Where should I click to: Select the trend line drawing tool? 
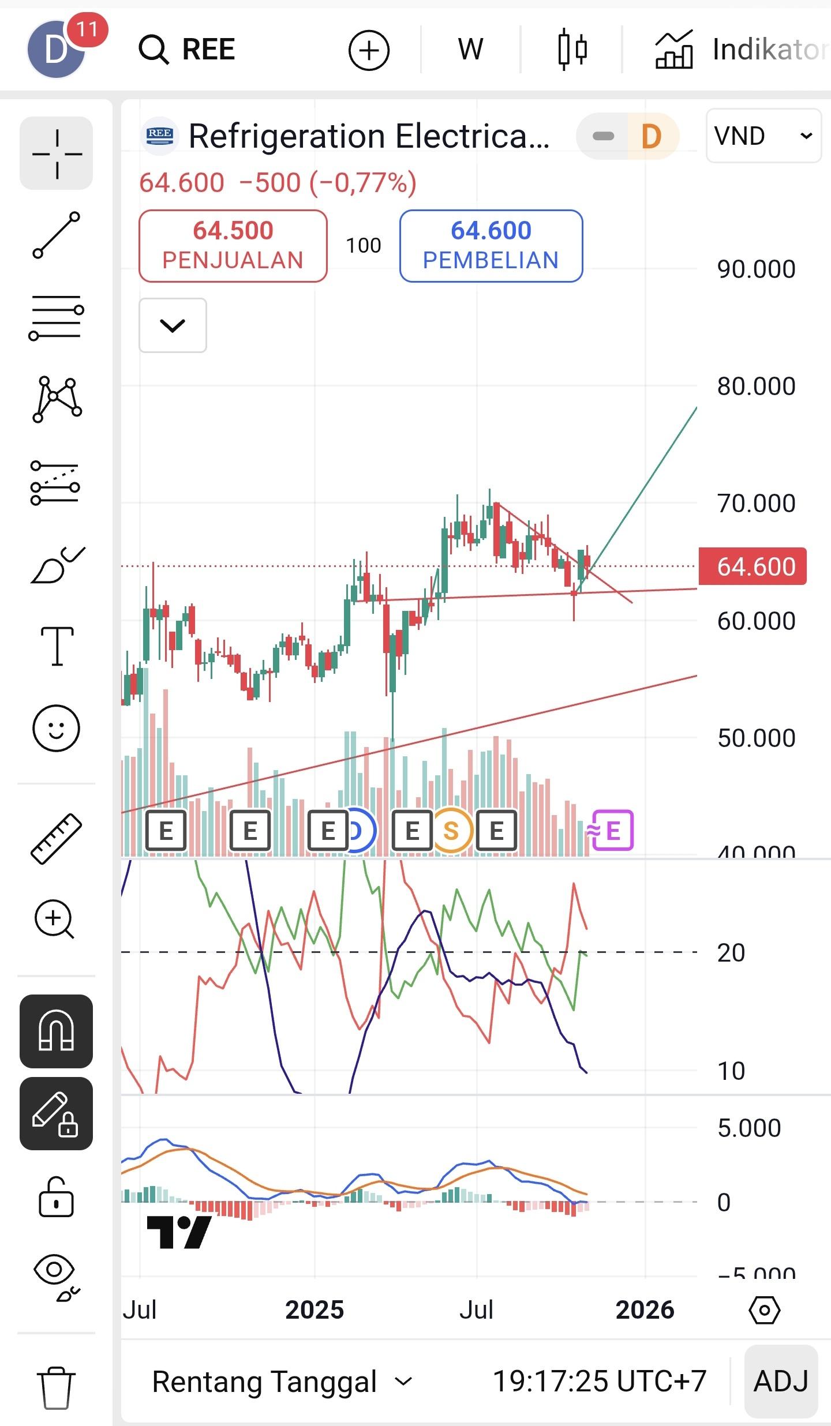pos(57,235)
